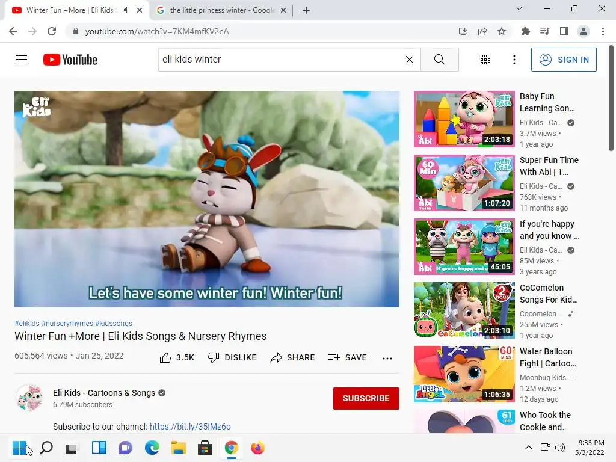Go to YouTube home via logo
Screen dimensions: 616x462
point(70,60)
